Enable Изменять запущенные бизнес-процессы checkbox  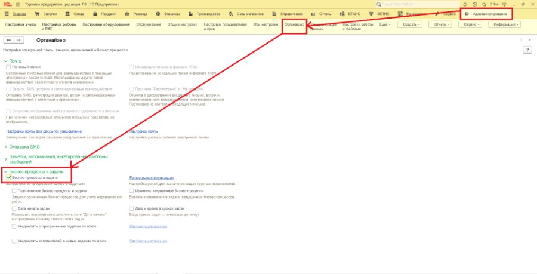pyautogui.click(x=131, y=191)
